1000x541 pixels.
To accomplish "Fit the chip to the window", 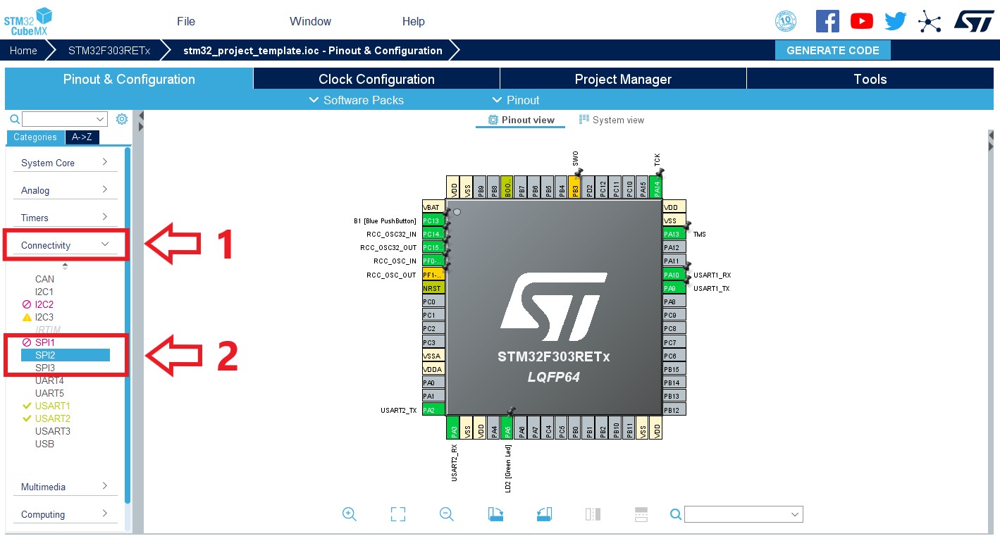I will pos(398,514).
